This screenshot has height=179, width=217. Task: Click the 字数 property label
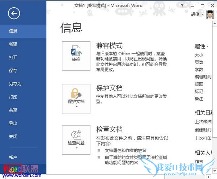coord(199,70)
